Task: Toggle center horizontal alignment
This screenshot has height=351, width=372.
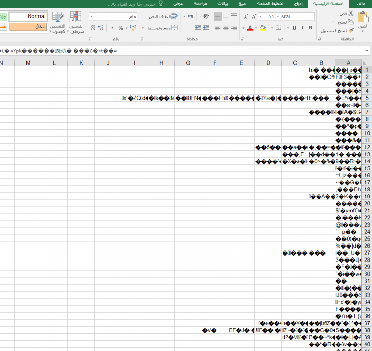Action: 226,28
